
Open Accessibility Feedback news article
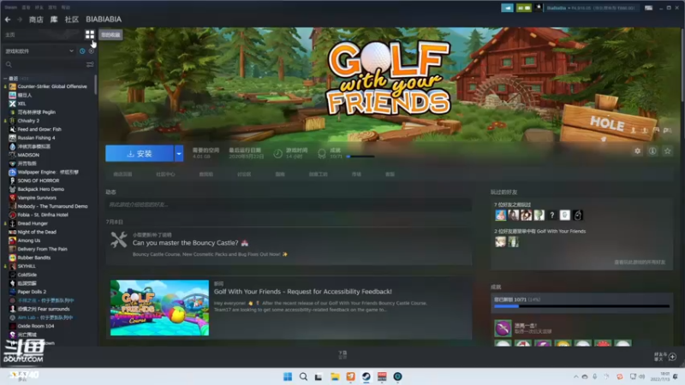[x=303, y=292]
